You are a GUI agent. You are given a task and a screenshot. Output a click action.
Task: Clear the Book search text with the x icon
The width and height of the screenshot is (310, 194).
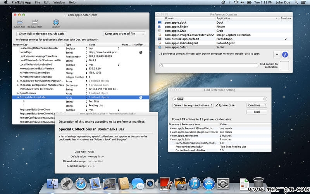(265, 99)
